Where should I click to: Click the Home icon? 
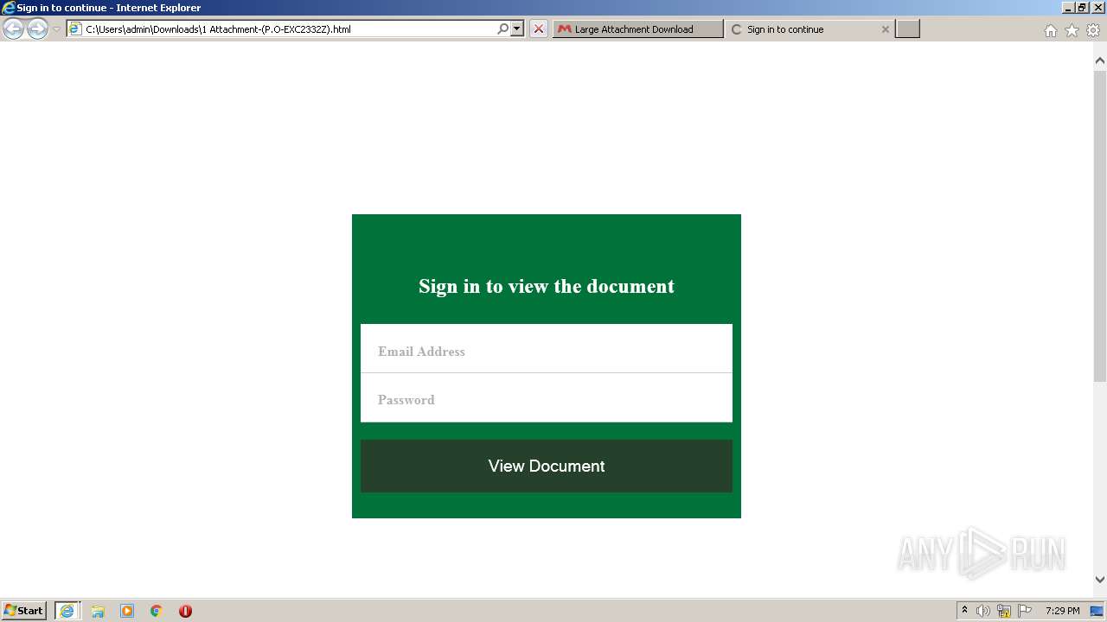click(x=1050, y=30)
